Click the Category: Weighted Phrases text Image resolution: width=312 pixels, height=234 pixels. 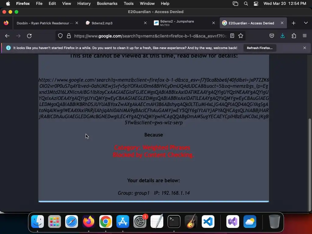(x=152, y=148)
